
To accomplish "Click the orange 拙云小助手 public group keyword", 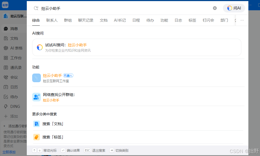I will click(x=51, y=100).
